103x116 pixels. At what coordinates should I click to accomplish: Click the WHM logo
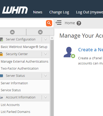pos(15,10)
